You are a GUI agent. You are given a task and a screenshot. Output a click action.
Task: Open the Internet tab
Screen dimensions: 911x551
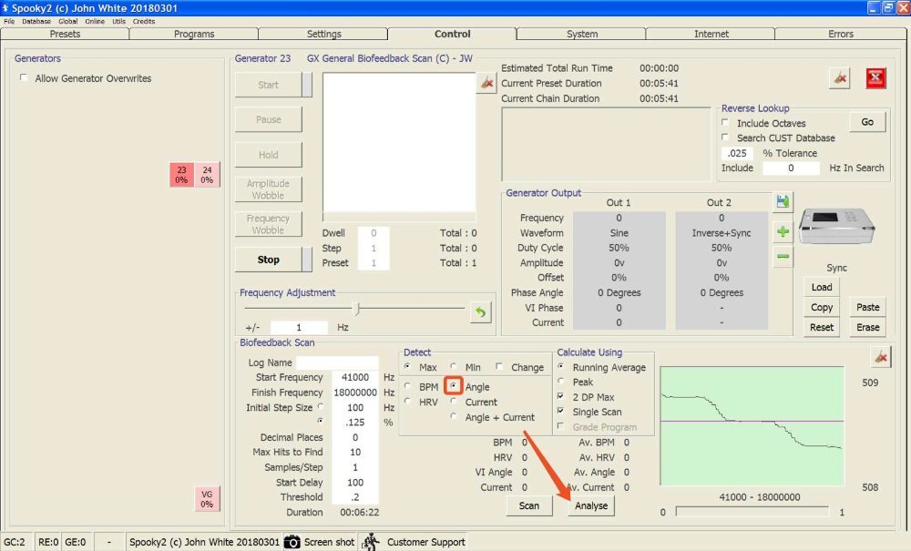click(711, 34)
